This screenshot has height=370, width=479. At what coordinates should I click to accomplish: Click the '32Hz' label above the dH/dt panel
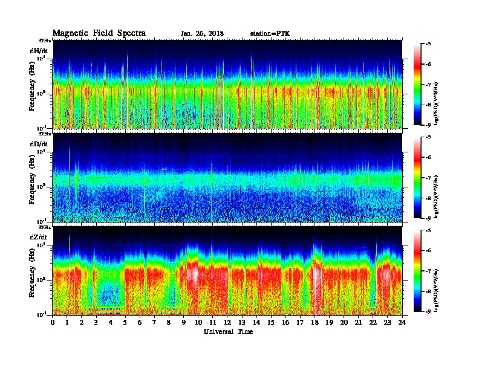click(x=45, y=41)
